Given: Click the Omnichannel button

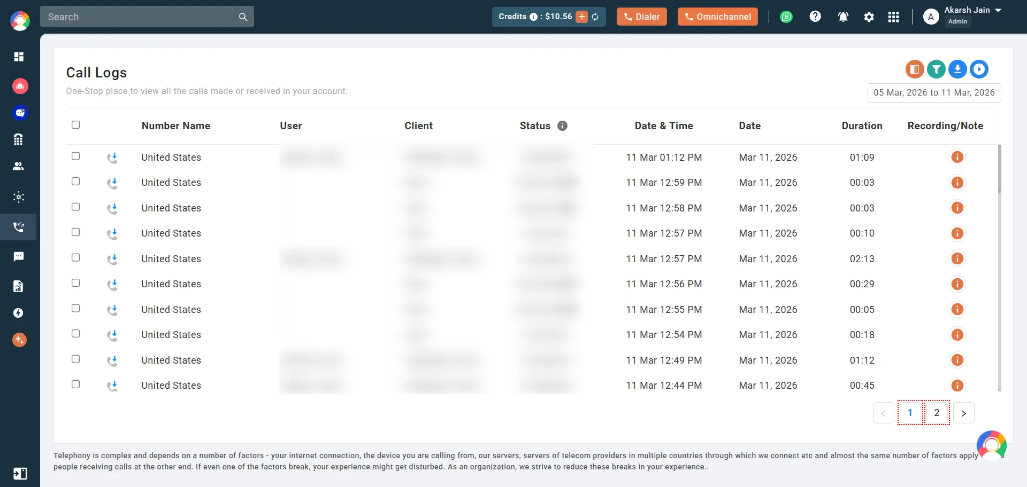Looking at the screenshot, I should [717, 17].
